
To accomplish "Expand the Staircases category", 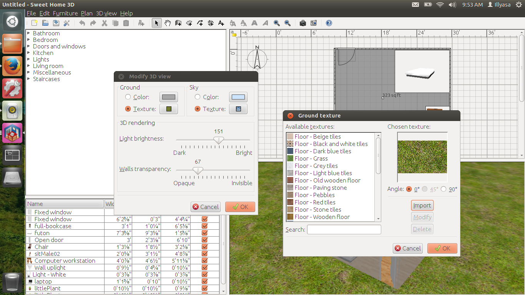I will tap(29, 79).
